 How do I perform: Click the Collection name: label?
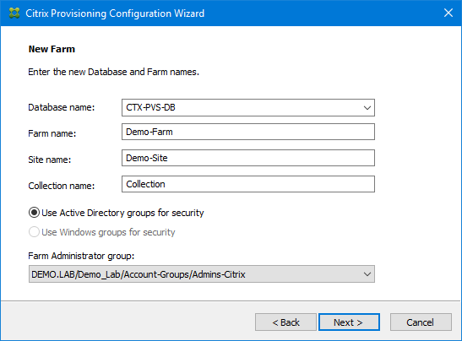[x=62, y=186]
